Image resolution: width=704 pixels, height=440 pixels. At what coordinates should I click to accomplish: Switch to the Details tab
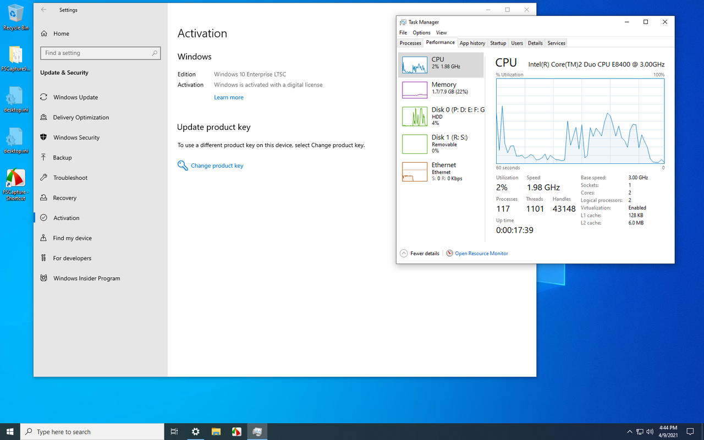coord(535,43)
